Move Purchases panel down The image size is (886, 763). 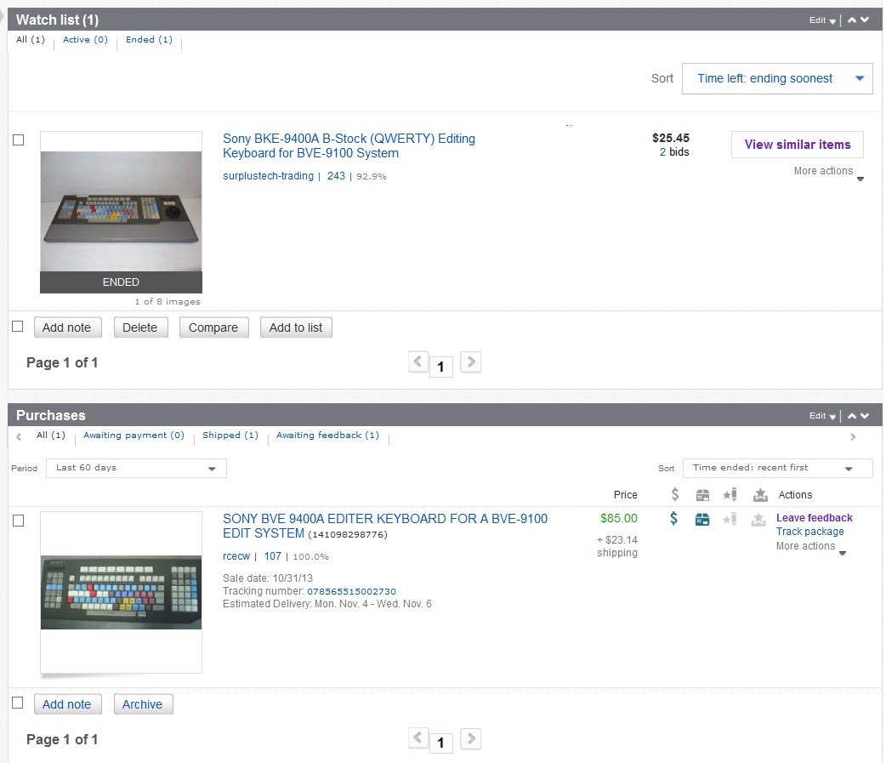pyautogui.click(x=865, y=416)
